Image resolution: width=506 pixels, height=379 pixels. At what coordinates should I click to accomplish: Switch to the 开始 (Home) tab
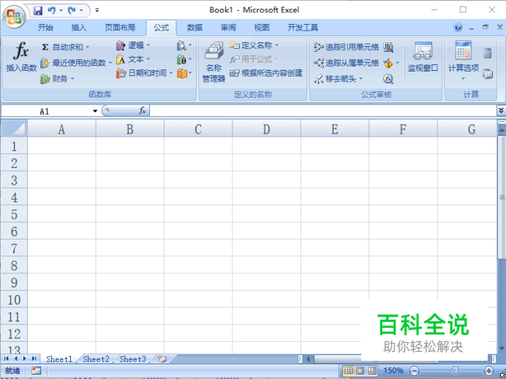(45, 28)
